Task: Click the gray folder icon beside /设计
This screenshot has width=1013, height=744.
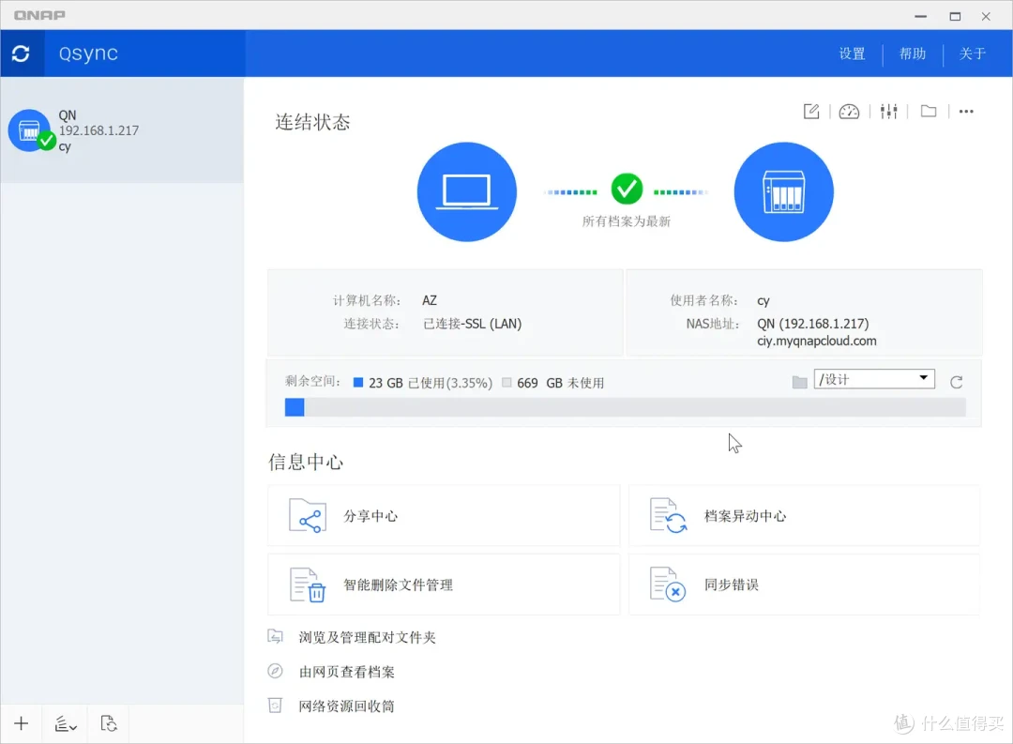Action: [x=799, y=382]
